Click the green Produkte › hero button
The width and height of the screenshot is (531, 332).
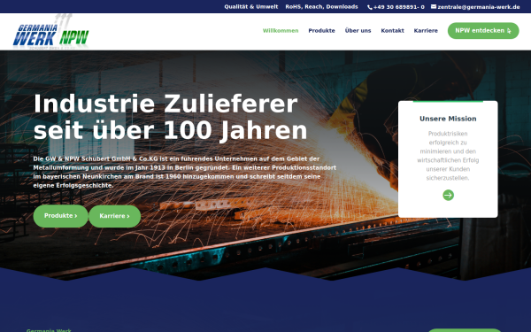point(60,216)
